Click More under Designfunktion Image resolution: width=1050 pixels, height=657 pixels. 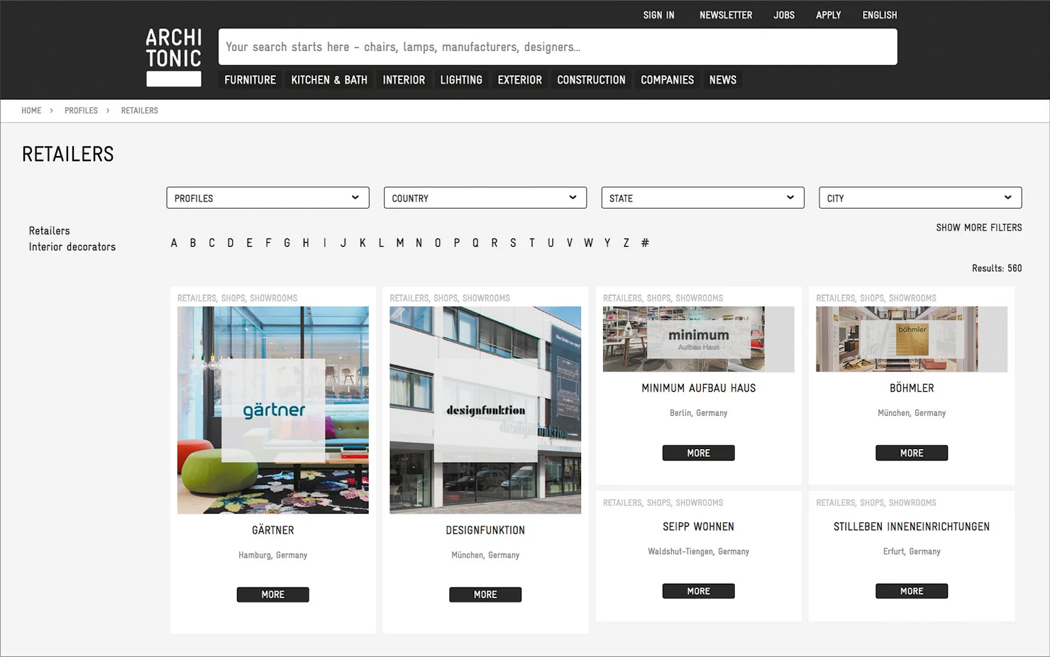pos(485,595)
